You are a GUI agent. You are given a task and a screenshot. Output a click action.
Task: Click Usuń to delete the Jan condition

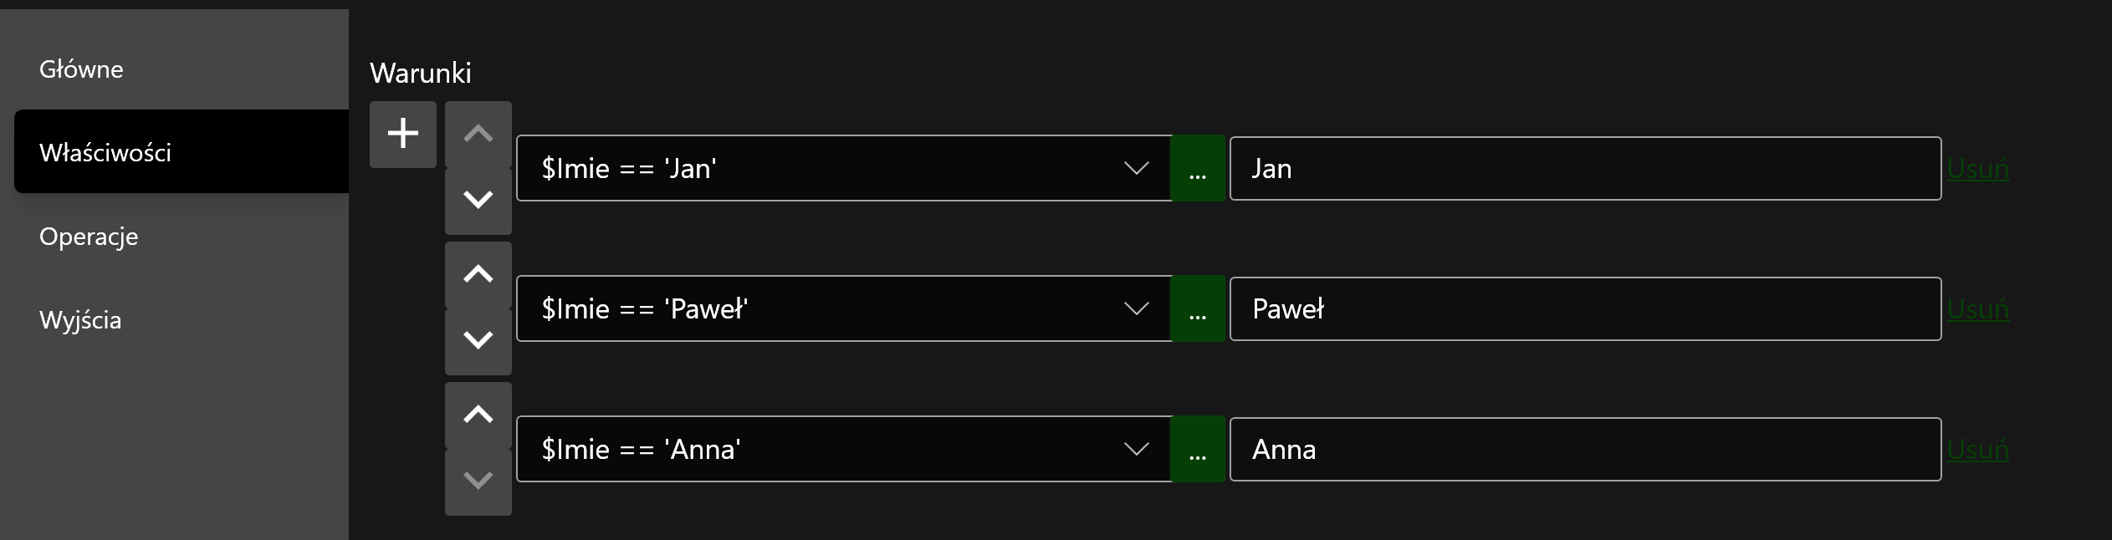pyautogui.click(x=1977, y=169)
